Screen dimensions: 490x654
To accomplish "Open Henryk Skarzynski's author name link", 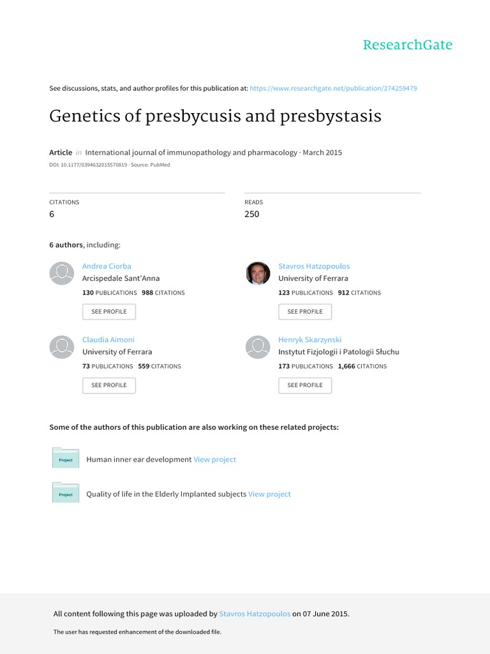I will [310, 340].
